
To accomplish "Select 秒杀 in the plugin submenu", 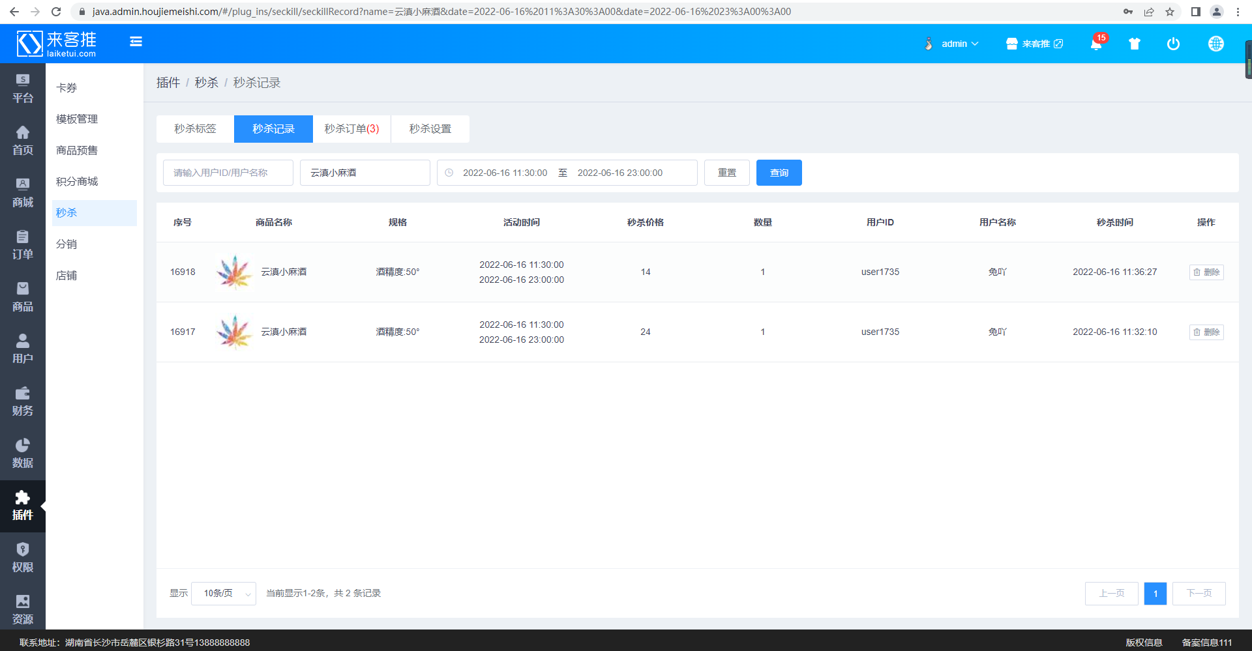I will [x=95, y=213].
